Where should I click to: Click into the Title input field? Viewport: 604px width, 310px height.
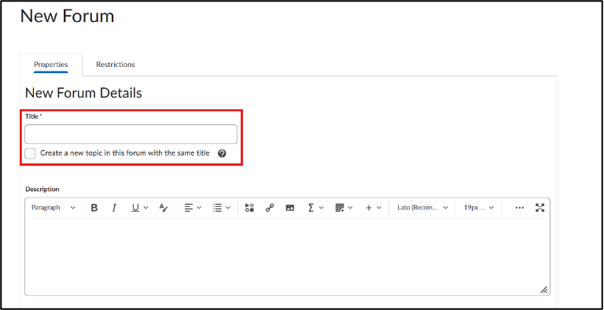(131, 135)
